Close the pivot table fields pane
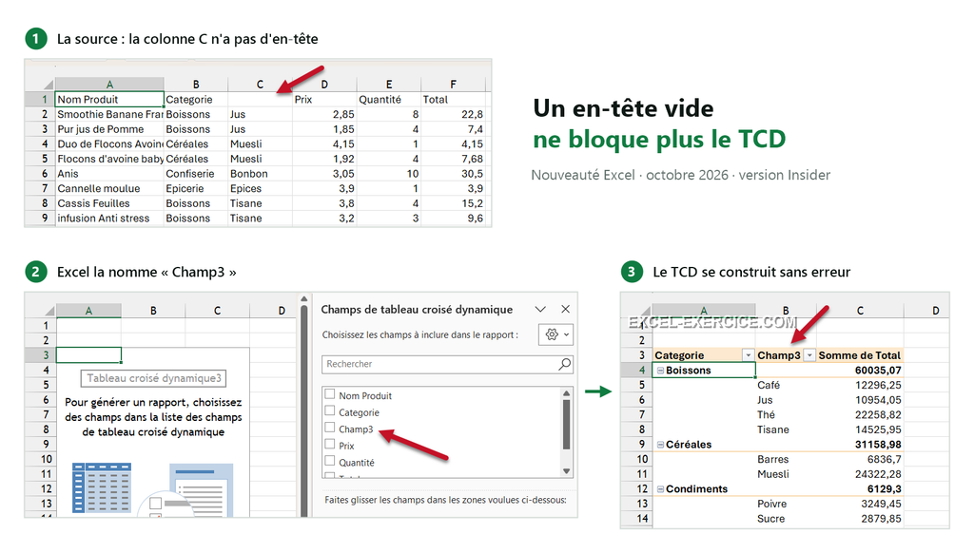The width and height of the screenshot is (974, 553). pyautogui.click(x=565, y=309)
